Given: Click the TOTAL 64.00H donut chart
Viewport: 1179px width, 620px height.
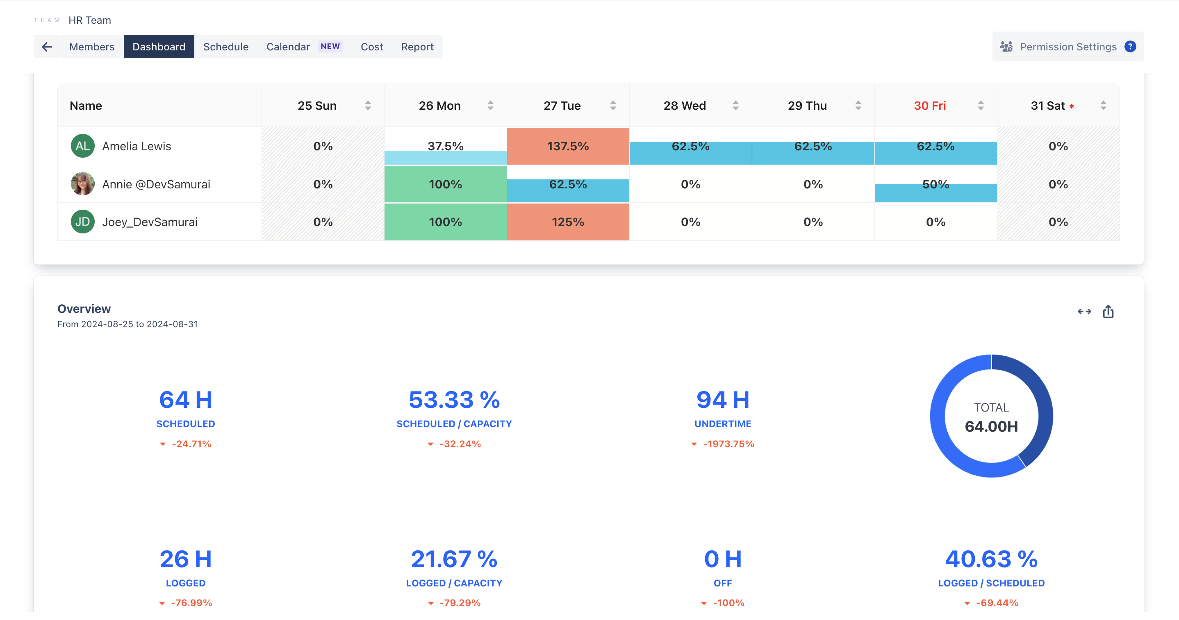Looking at the screenshot, I should [x=991, y=416].
